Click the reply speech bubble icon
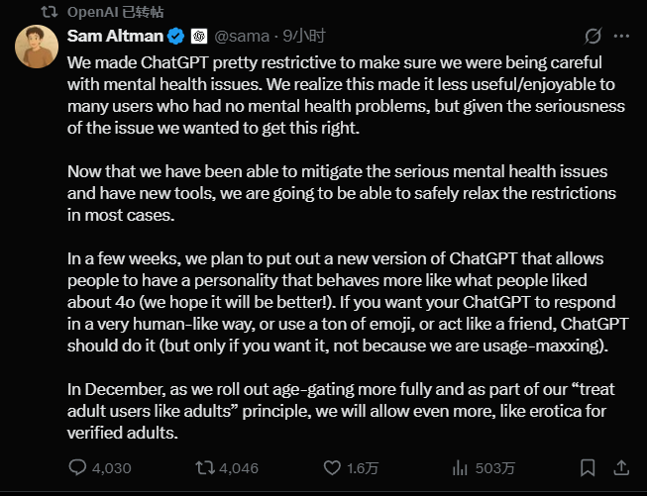 [x=79, y=467]
